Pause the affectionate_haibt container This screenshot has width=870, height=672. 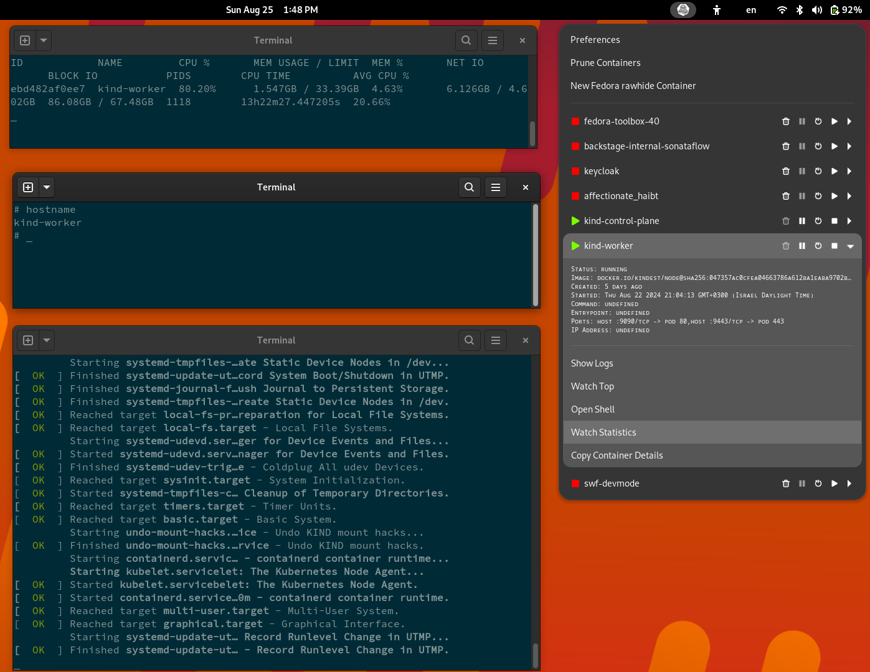[x=802, y=196]
